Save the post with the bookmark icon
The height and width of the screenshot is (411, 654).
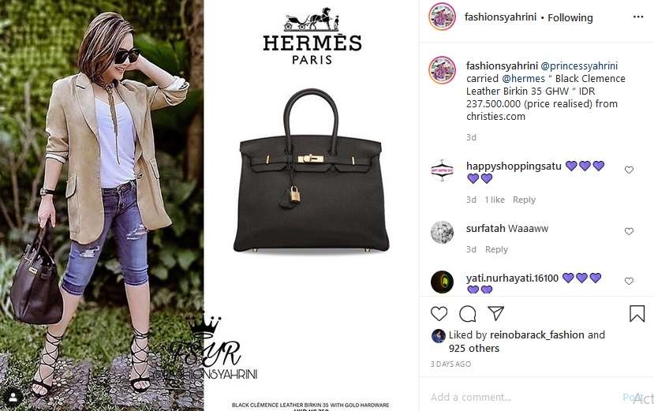pyautogui.click(x=637, y=314)
